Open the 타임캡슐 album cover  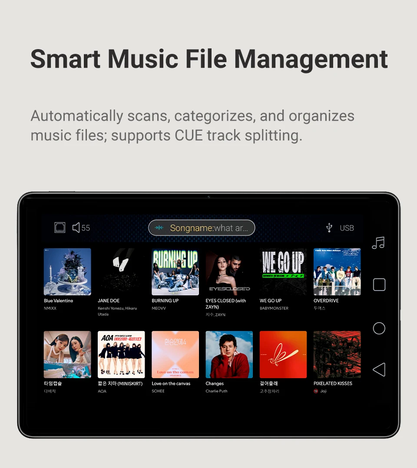point(67,354)
